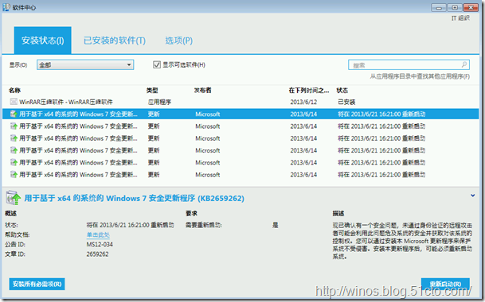Open the 显示(O) 全部 dropdown
This screenshot has height=302, width=485.
tap(85, 65)
